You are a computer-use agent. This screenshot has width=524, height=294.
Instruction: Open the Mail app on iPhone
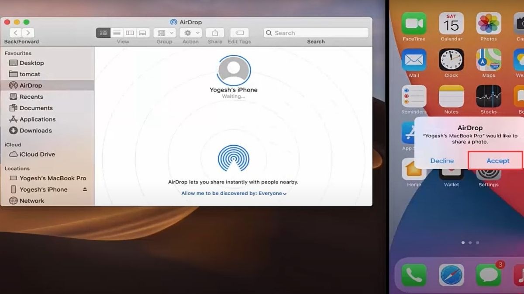point(414,60)
